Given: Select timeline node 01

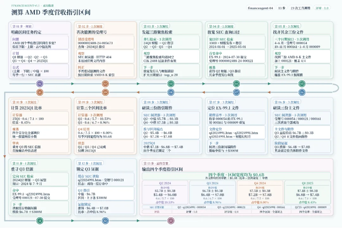Looking at the screenshot, I should (40, 84).
